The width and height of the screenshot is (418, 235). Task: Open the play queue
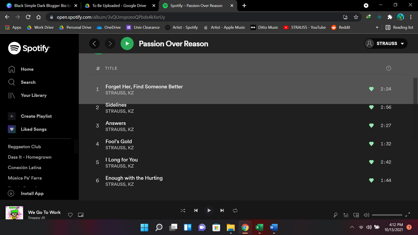[346, 215]
